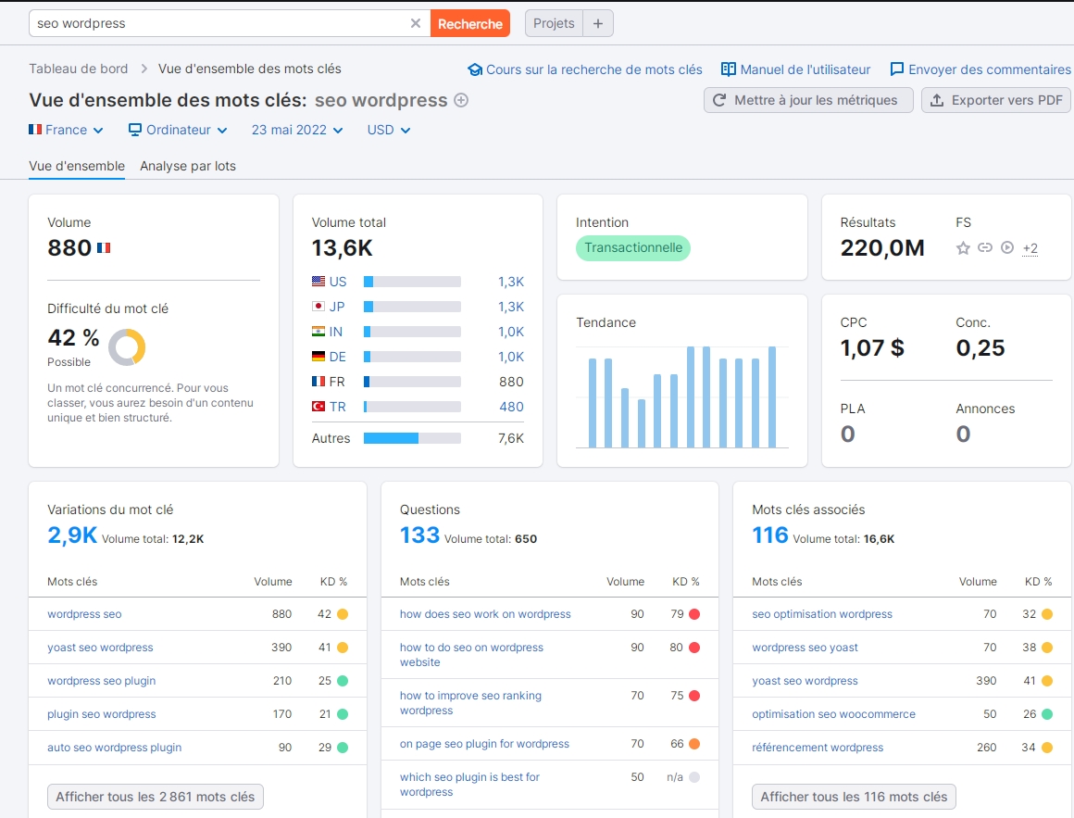This screenshot has width=1074, height=818.
Task: Click the green KD dot beside wordpress seo plugin
Action: (x=345, y=680)
